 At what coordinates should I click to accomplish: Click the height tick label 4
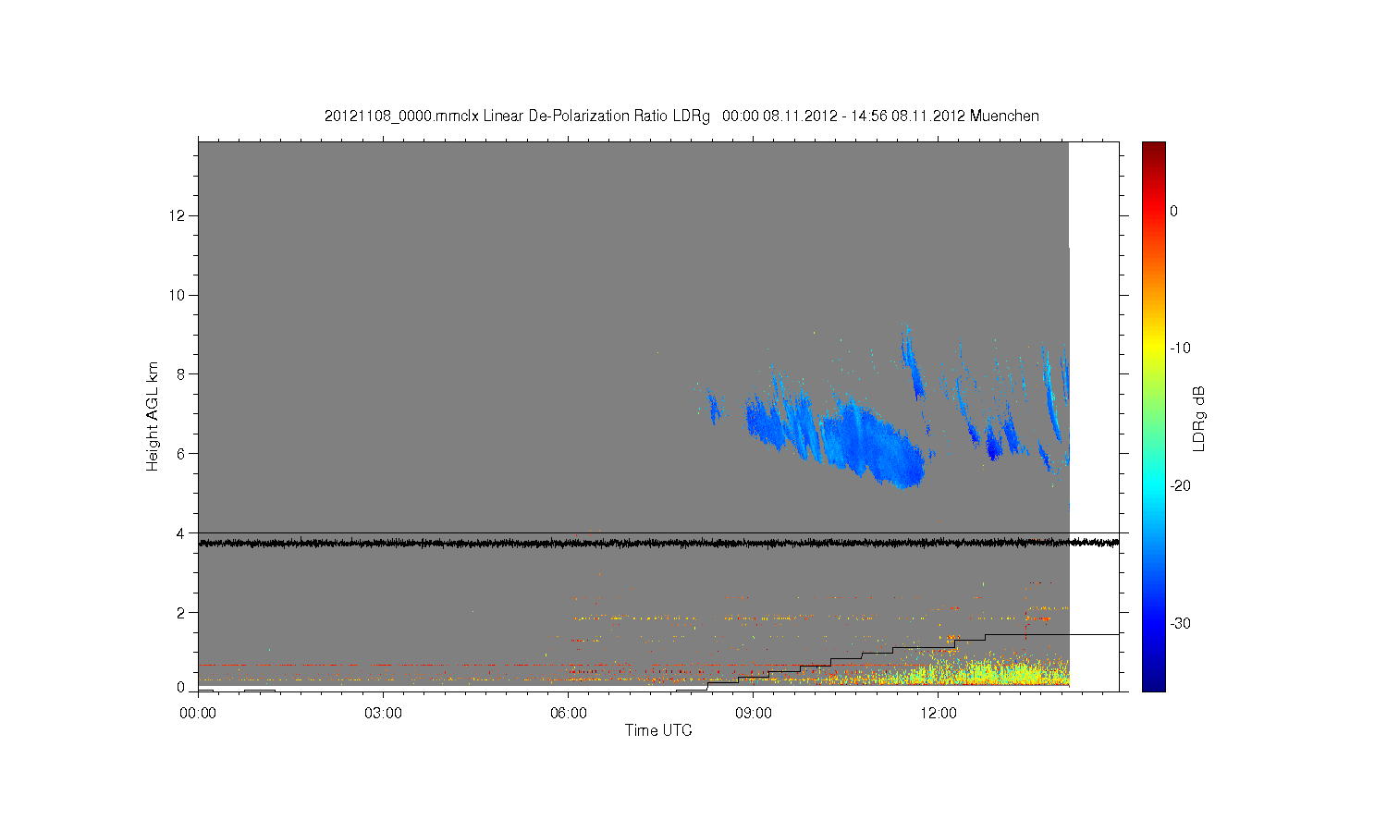click(181, 533)
